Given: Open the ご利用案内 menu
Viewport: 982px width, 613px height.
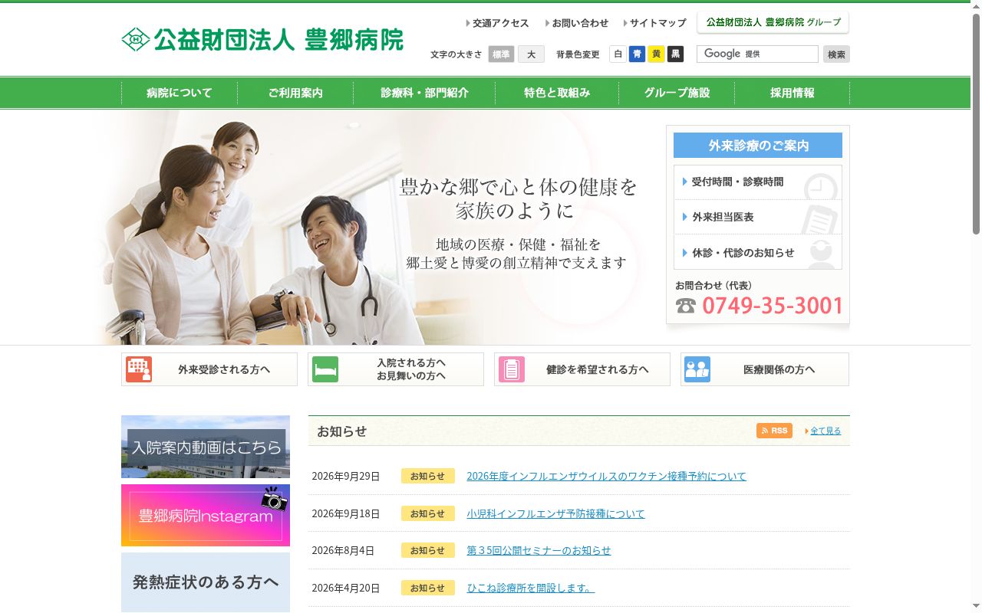Looking at the screenshot, I should pyautogui.click(x=295, y=93).
